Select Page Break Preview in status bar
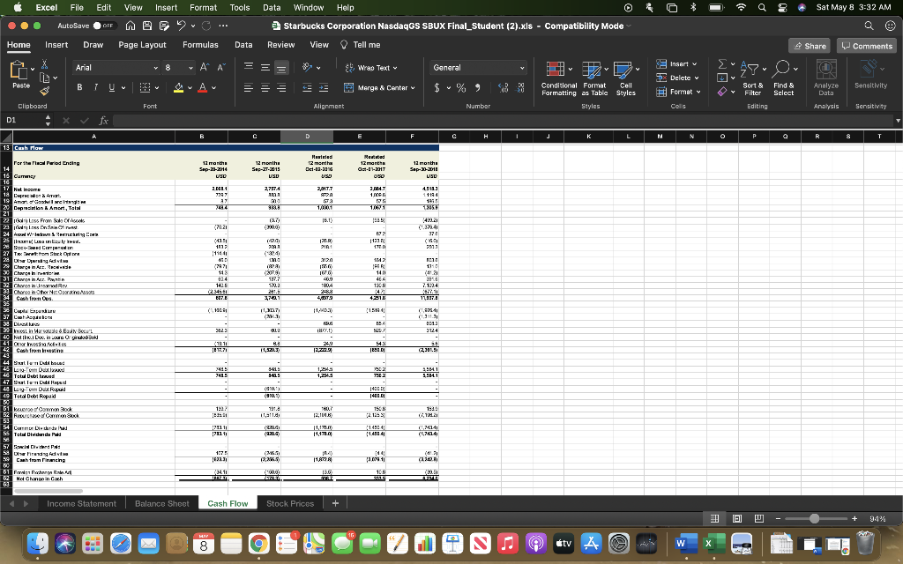This screenshot has height=564, width=903. coord(758,518)
